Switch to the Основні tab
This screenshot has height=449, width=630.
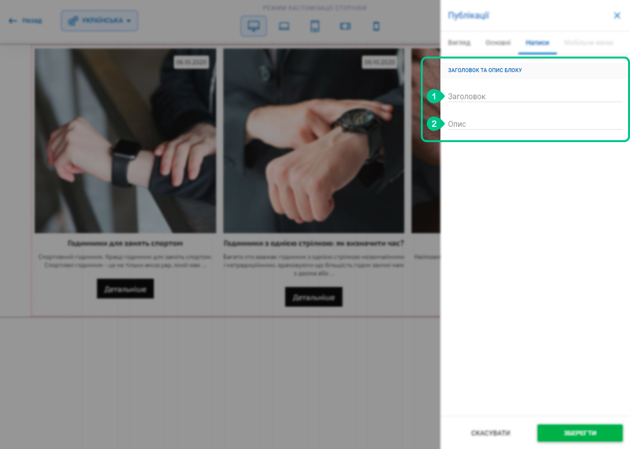[x=498, y=43]
